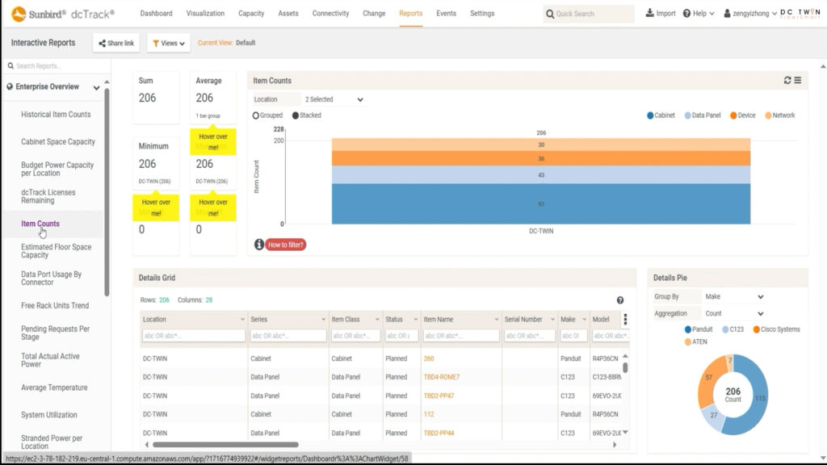Screen dimensions: 827x465
Task: Open the Item Counts hamburger menu
Action: tap(798, 81)
